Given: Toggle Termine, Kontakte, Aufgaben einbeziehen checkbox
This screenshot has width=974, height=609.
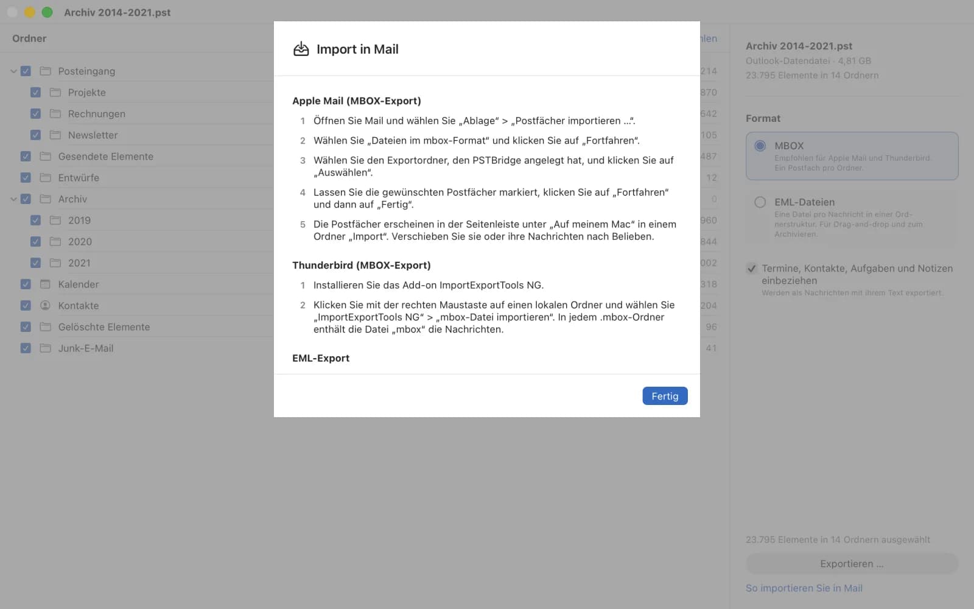Looking at the screenshot, I should click(752, 269).
